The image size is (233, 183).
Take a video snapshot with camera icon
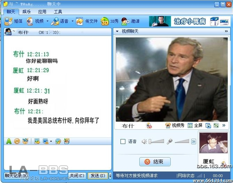click(x=208, y=125)
